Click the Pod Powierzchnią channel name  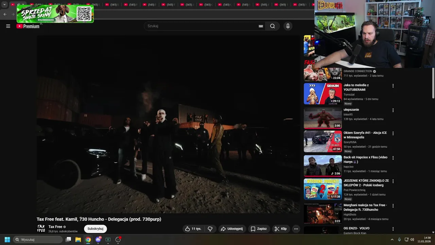[x=354, y=190]
